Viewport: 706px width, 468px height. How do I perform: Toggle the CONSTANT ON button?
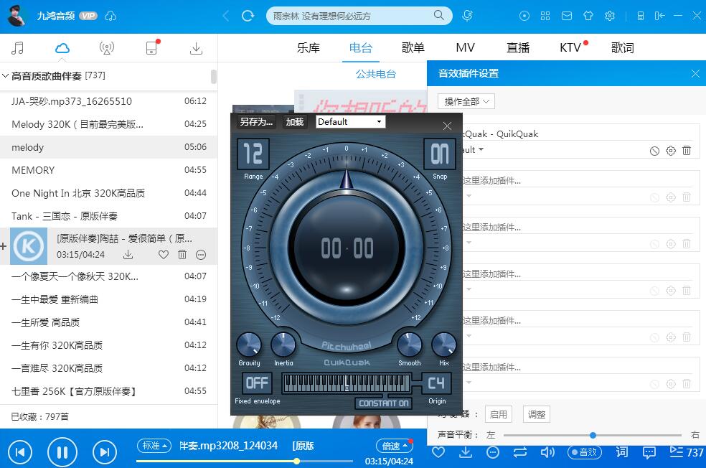click(383, 403)
